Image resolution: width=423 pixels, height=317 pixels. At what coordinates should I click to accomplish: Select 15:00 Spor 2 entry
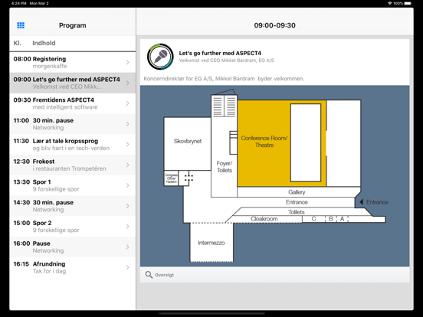(x=72, y=226)
